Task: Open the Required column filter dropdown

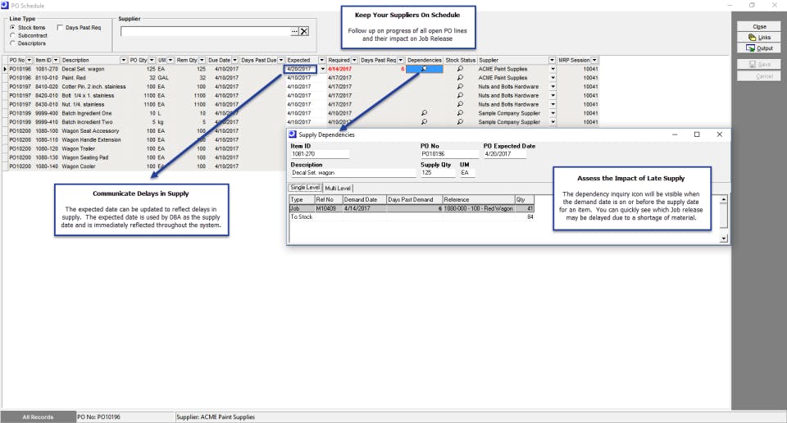Action: pyautogui.click(x=354, y=60)
